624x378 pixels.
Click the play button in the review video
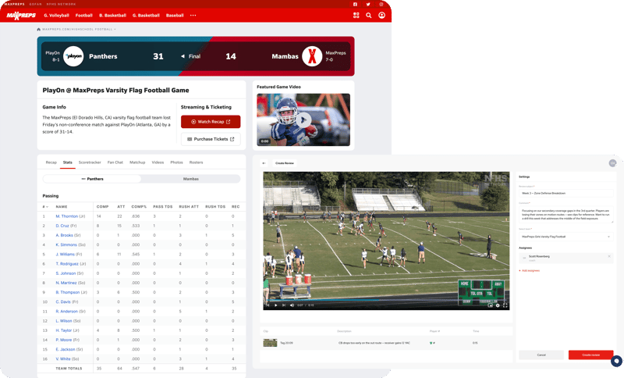coord(276,305)
